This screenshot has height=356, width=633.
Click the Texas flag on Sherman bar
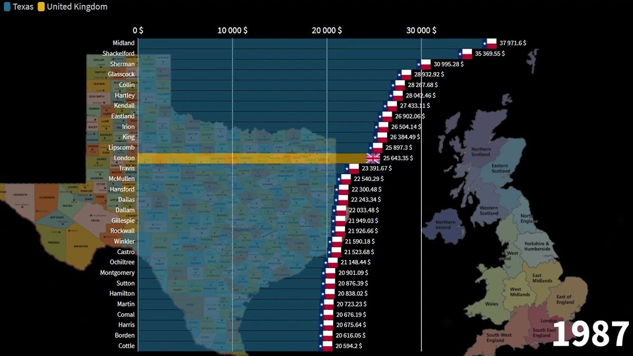(424, 64)
